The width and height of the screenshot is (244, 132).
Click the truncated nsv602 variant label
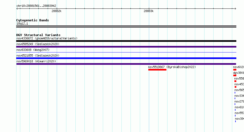click(239, 67)
